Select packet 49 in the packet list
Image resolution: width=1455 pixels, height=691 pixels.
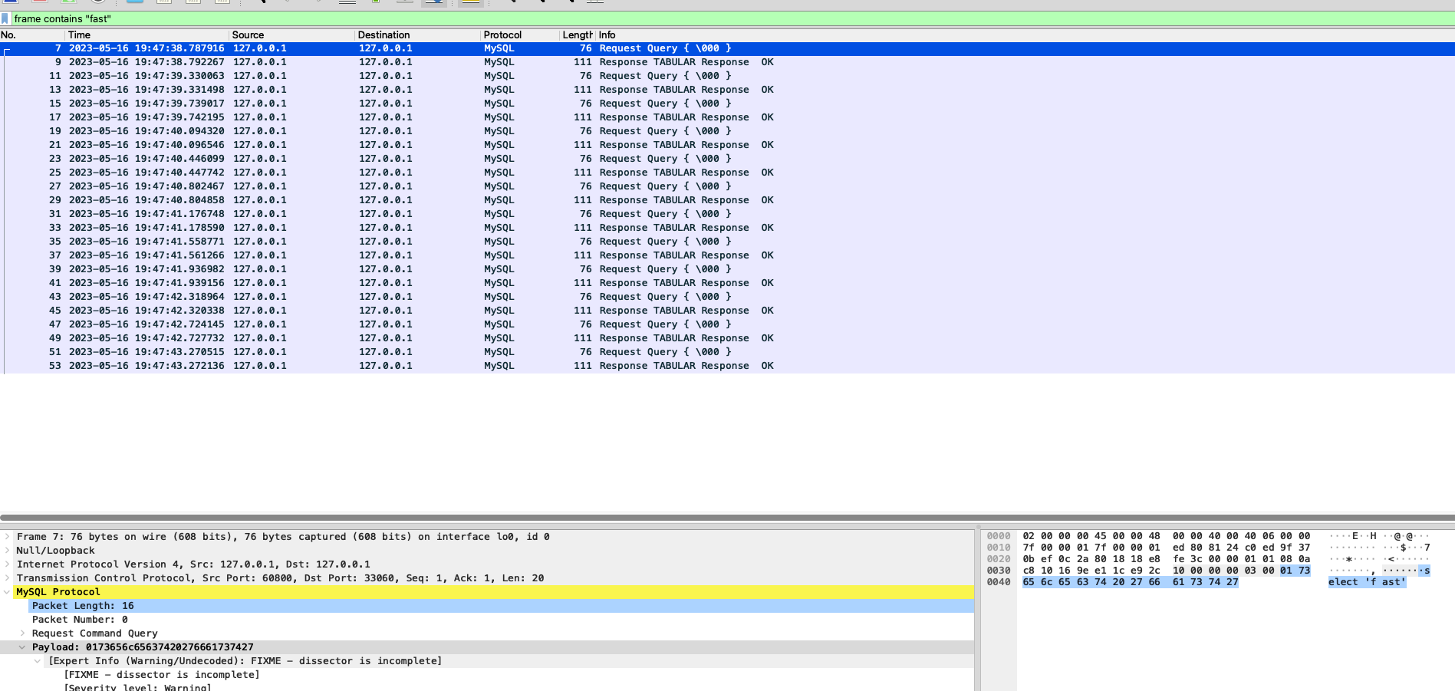click(727, 338)
